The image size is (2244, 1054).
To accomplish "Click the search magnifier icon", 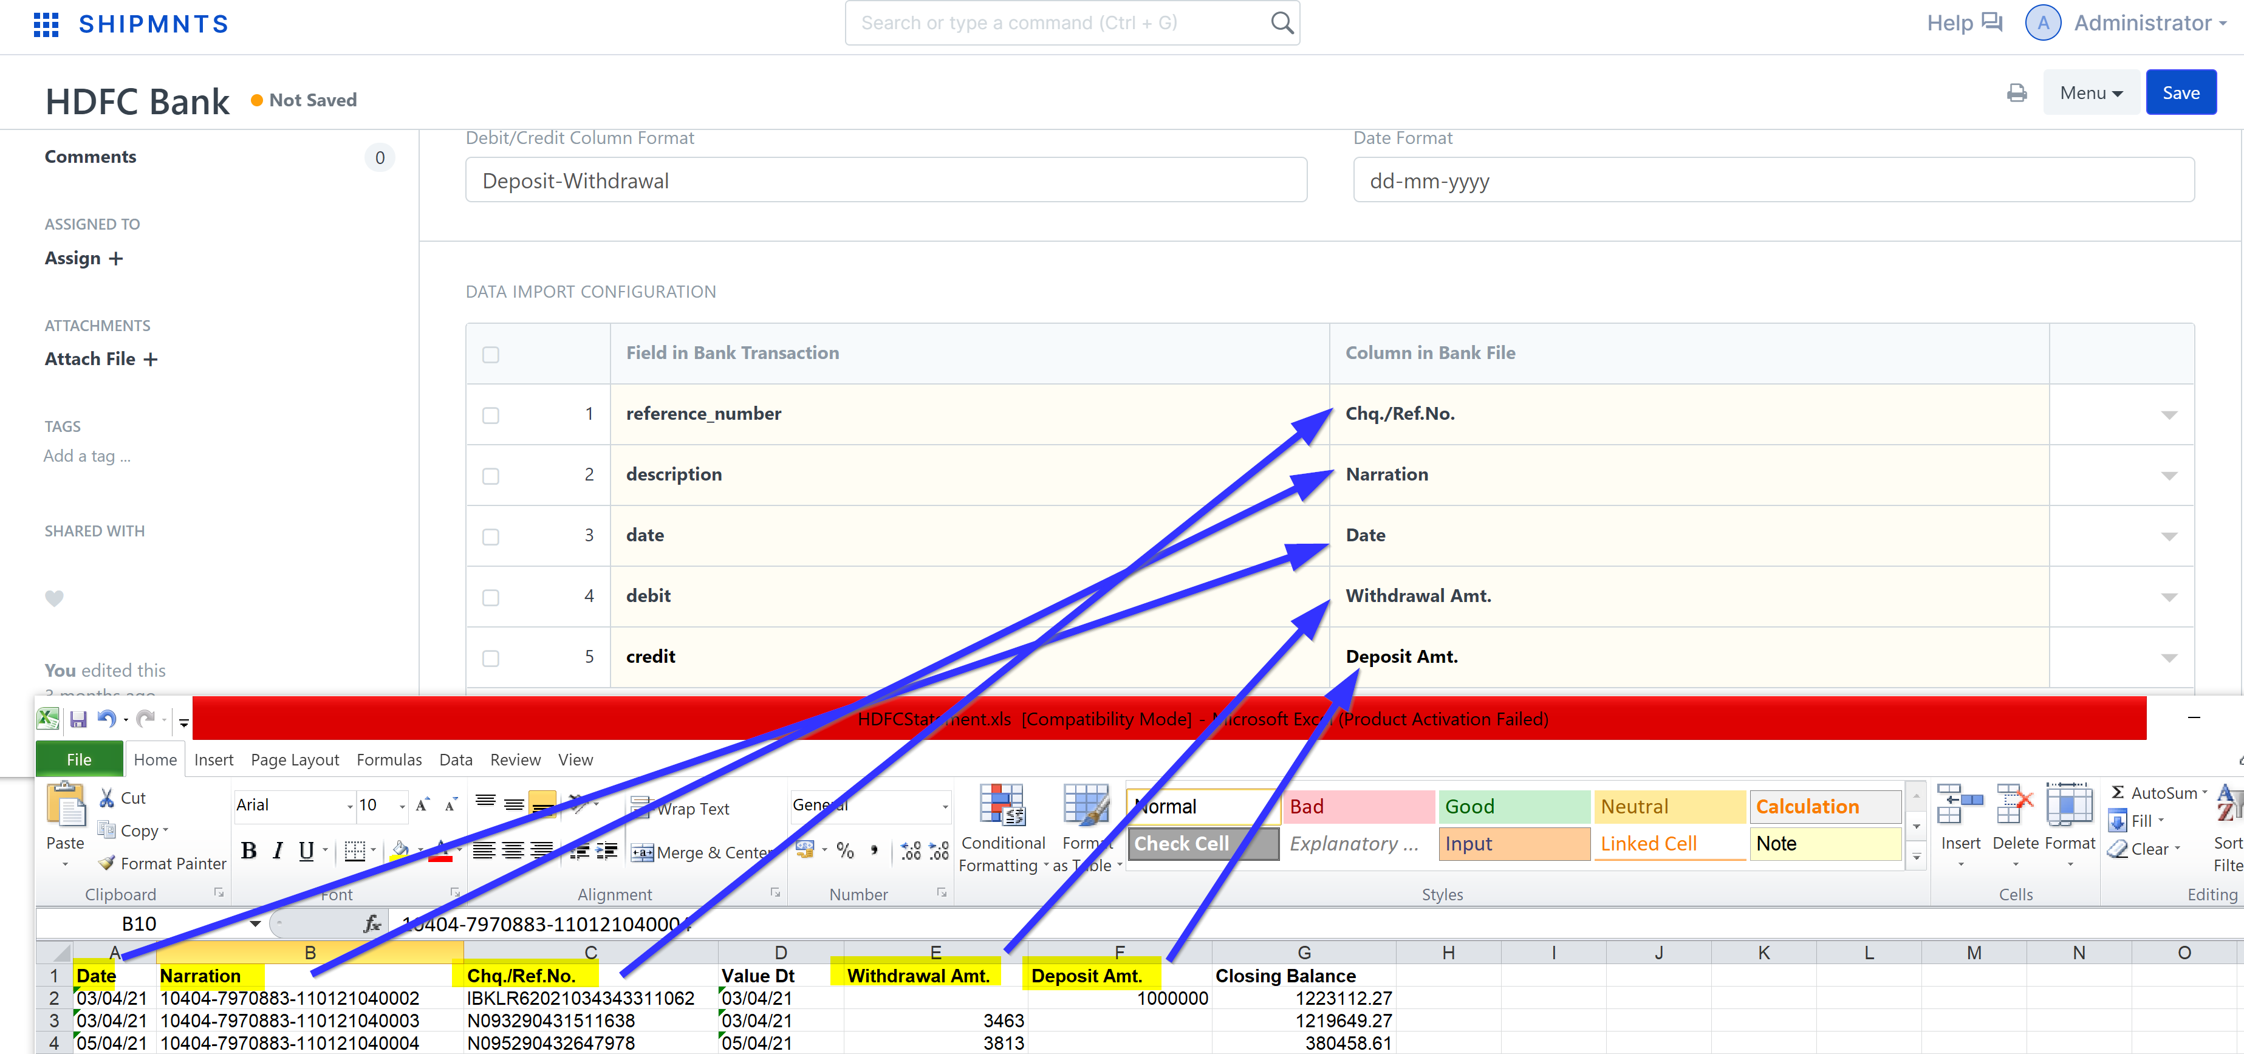I will pyautogui.click(x=1281, y=22).
